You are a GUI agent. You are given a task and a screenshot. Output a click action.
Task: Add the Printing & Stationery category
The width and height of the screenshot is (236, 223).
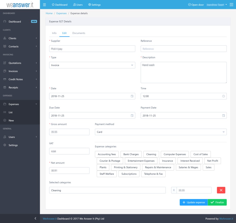126,167
